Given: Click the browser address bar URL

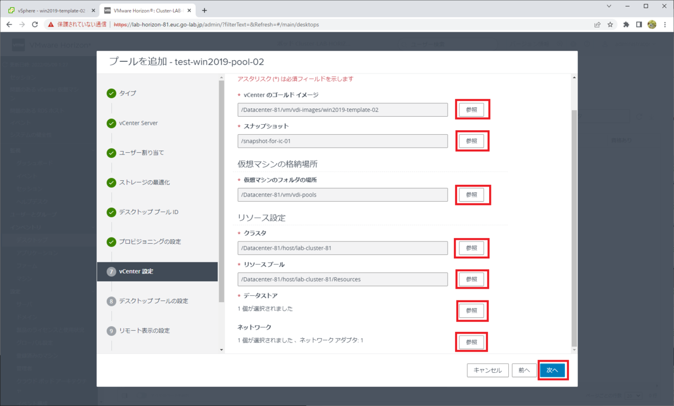Looking at the screenshot, I should (217, 25).
